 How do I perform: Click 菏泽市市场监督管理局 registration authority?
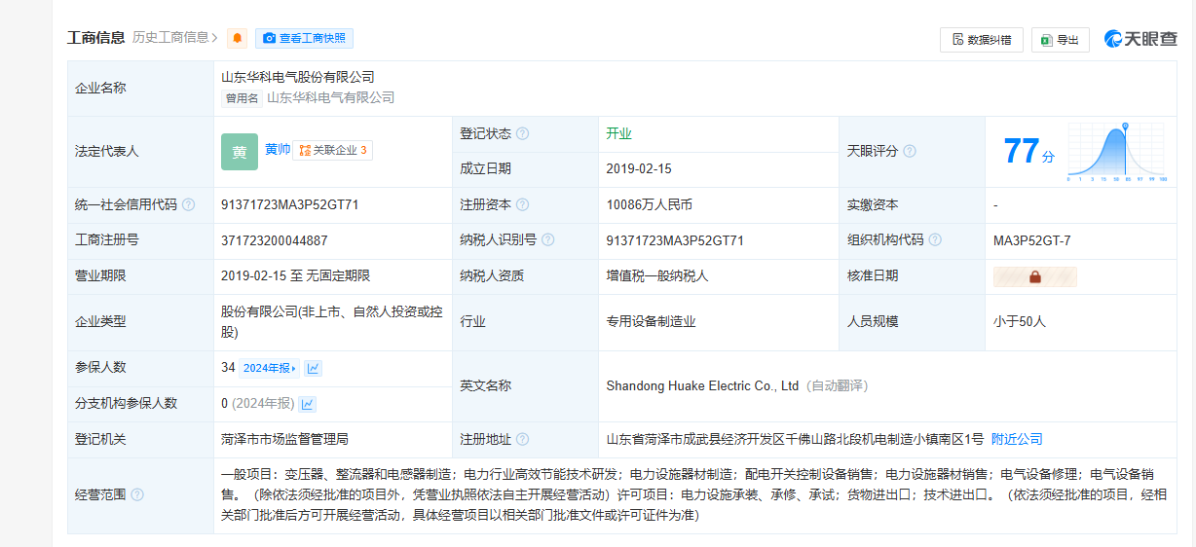(x=284, y=440)
